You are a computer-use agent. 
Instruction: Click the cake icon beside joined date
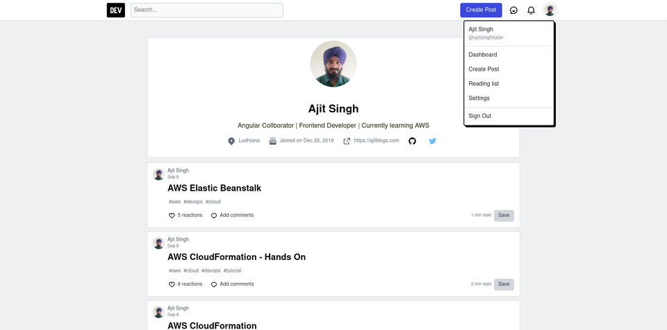click(x=272, y=141)
